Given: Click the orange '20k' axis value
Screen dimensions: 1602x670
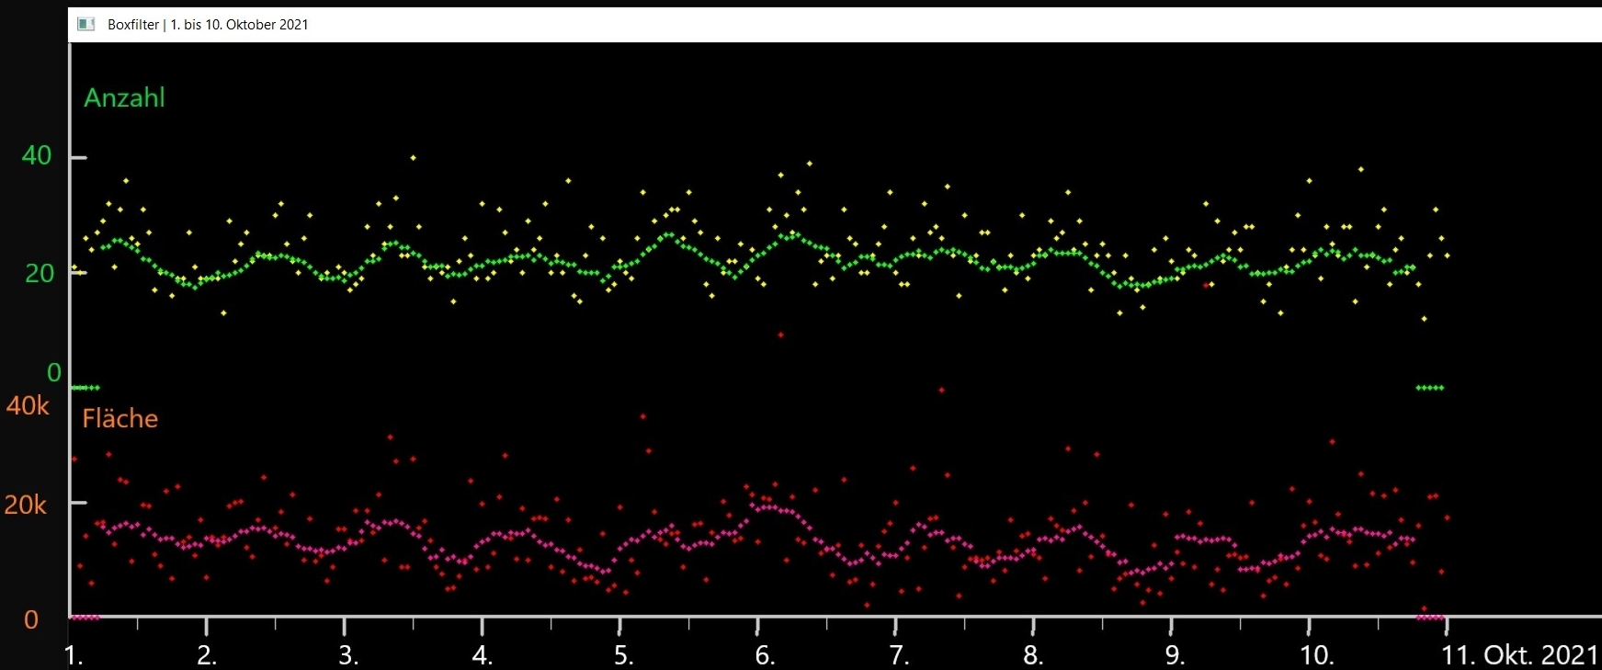Looking at the screenshot, I should pyautogui.click(x=25, y=505).
